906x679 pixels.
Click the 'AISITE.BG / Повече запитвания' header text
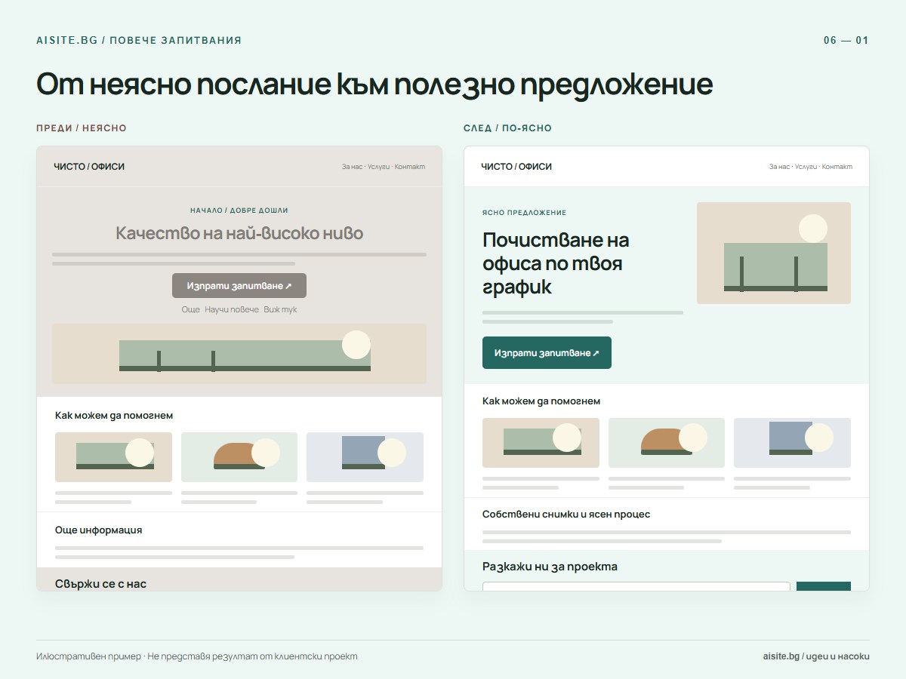pos(139,41)
